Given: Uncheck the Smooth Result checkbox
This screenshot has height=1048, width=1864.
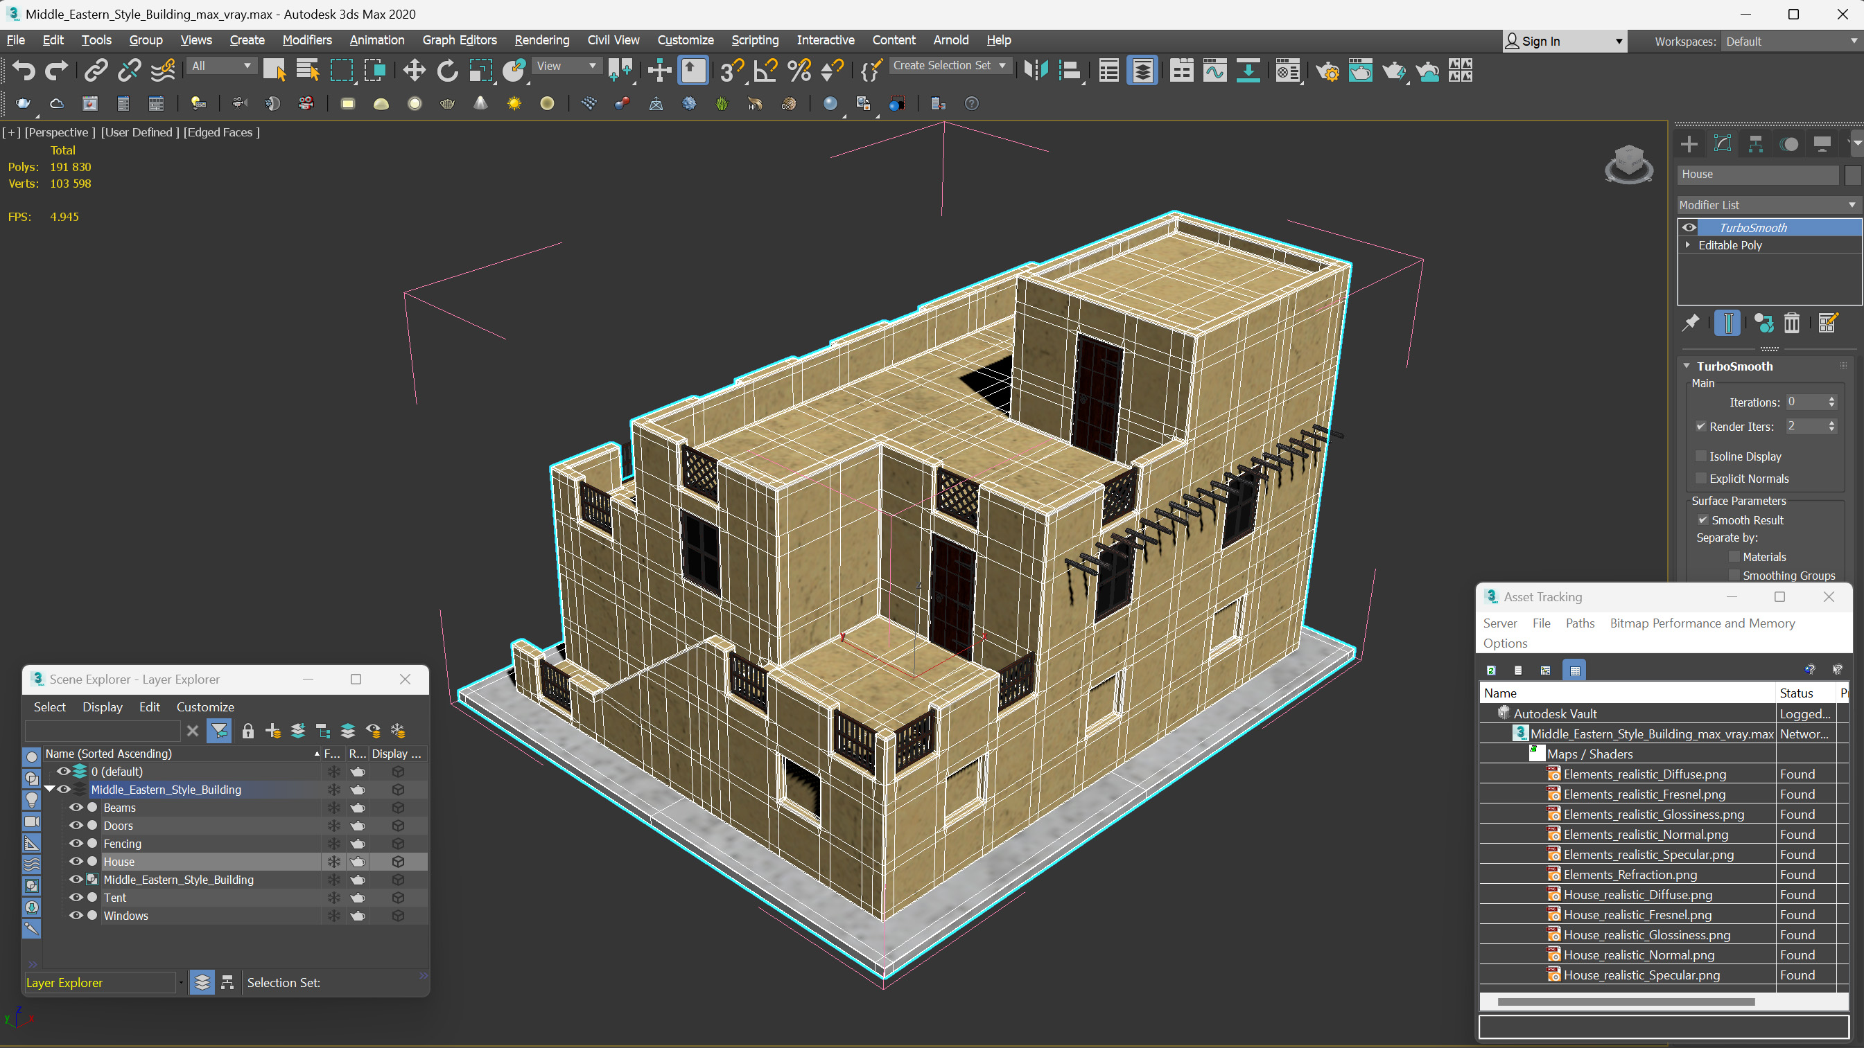Looking at the screenshot, I should coord(1702,520).
